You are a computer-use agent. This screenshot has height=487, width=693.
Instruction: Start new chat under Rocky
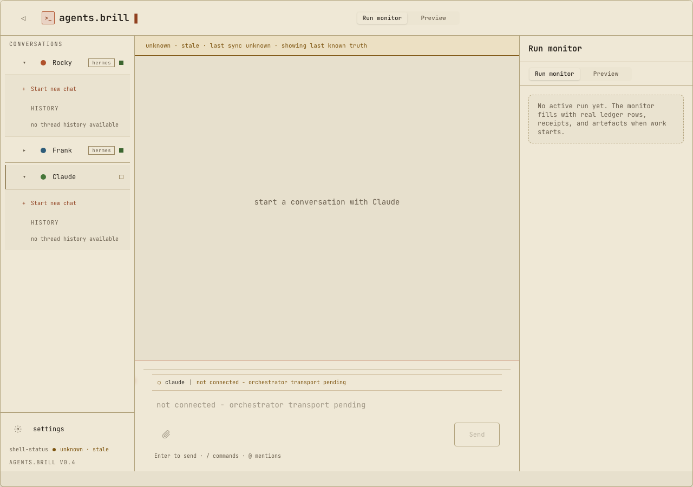point(49,89)
